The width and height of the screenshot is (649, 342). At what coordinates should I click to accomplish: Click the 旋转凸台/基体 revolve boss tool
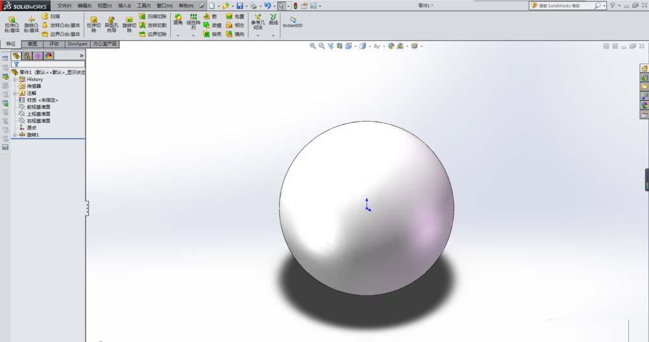pos(31,25)
